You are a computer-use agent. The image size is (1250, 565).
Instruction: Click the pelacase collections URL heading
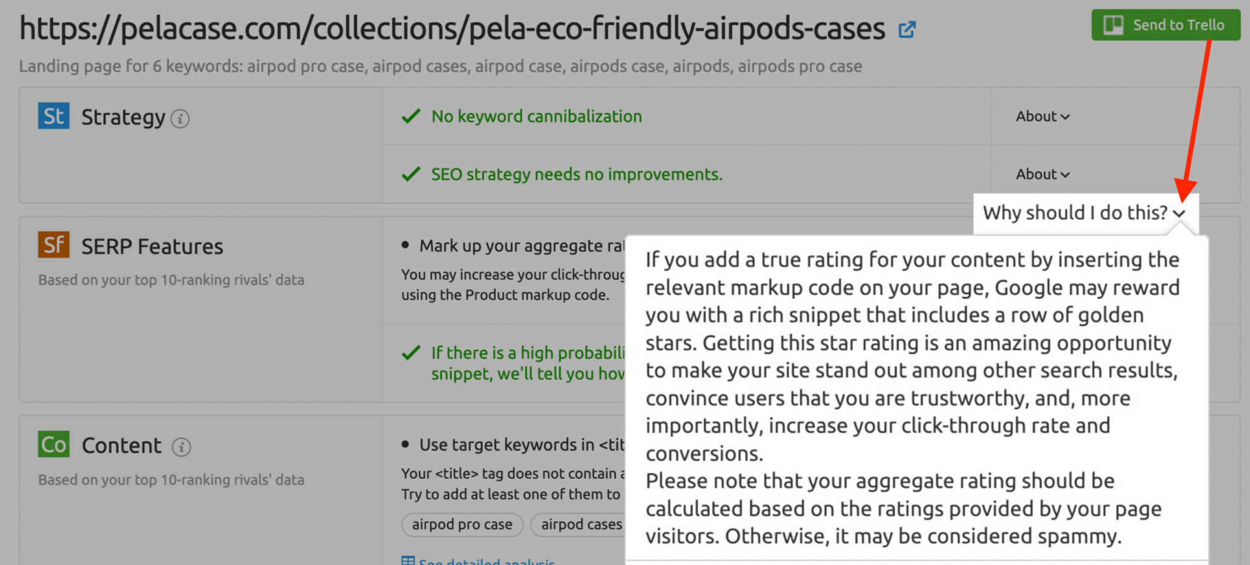point(452,28)
